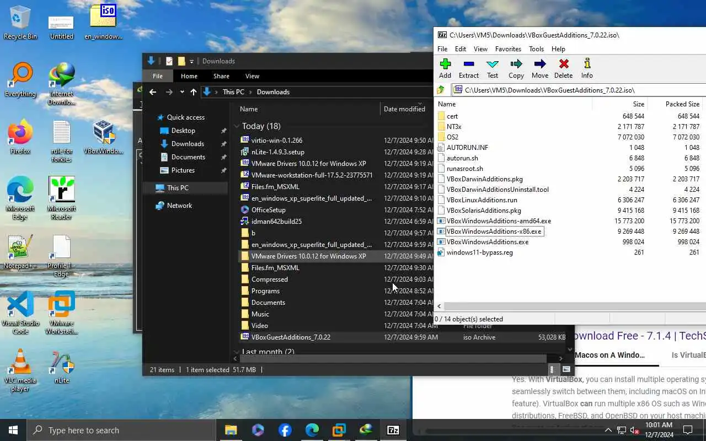Sort 7-Zip list by Name column
The width and height of the screenshot is (706, 441).
coord(514,104)
